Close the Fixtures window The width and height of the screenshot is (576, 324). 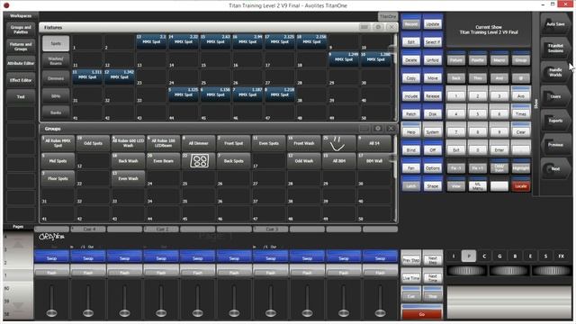pos(391,27)
